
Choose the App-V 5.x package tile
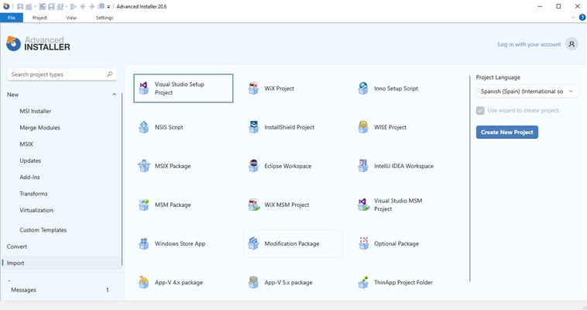click(293, 282)
